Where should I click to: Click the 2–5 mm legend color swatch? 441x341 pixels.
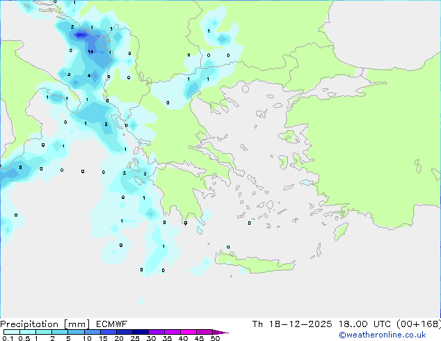pos(60,332)
